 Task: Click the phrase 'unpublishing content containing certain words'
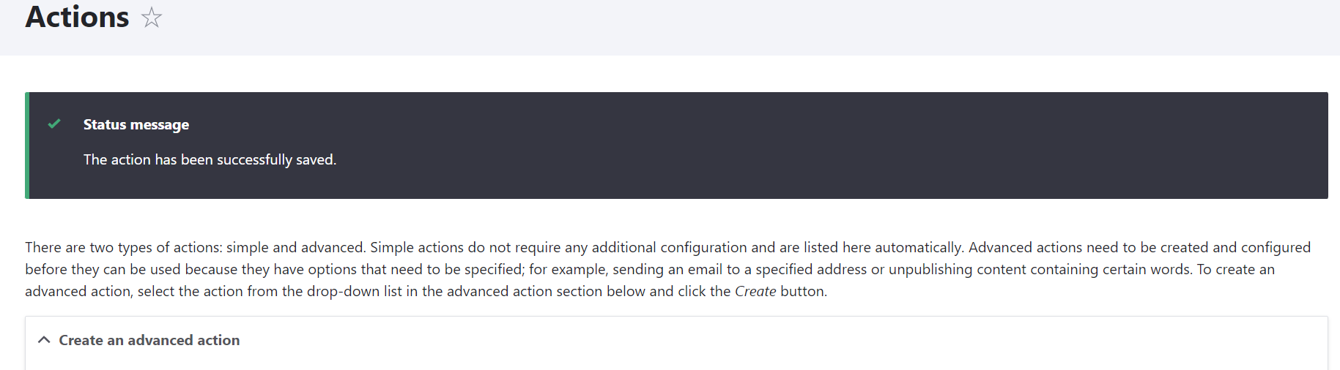tap(1039, 269)
